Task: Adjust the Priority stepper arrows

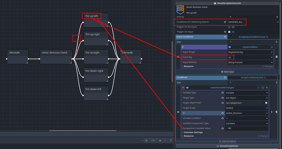Action: pos(277,17)
